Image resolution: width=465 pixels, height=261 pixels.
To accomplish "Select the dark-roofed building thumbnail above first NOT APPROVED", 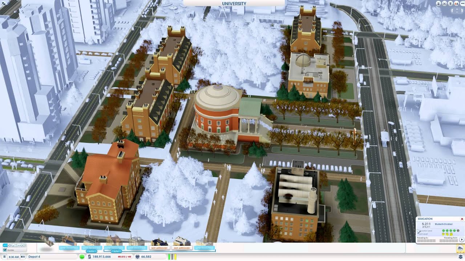I will [x=159, y=241].
